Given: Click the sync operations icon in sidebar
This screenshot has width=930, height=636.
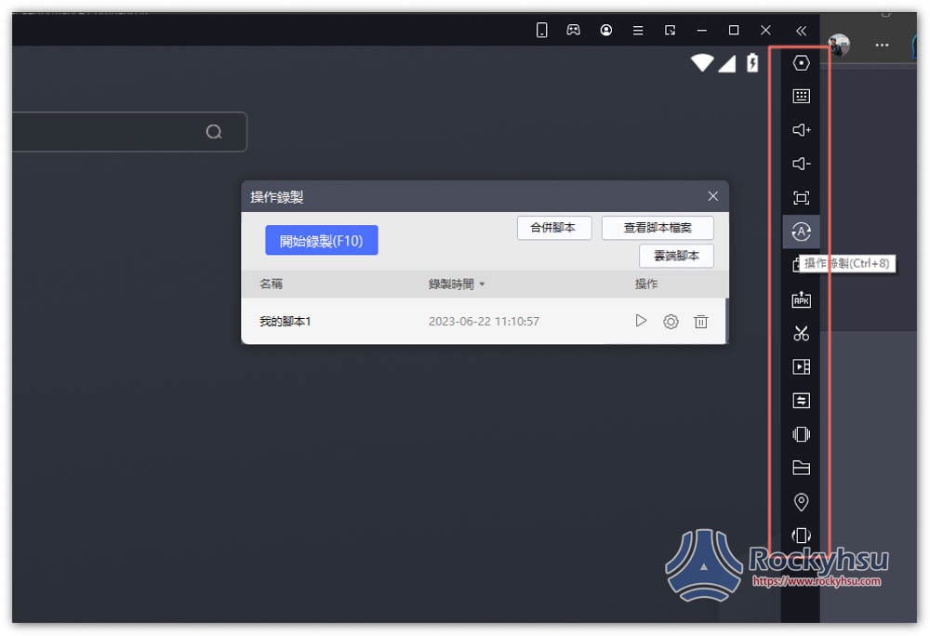Looking at the screenshot, I should [801, 401].
